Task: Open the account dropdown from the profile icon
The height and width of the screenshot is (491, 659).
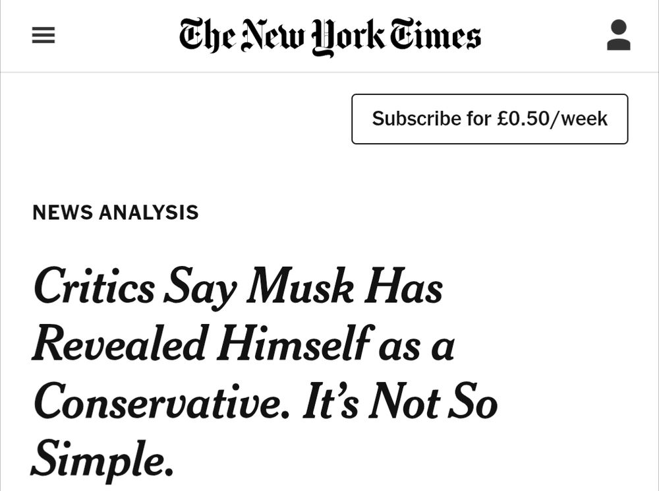Action: [618, 35]
